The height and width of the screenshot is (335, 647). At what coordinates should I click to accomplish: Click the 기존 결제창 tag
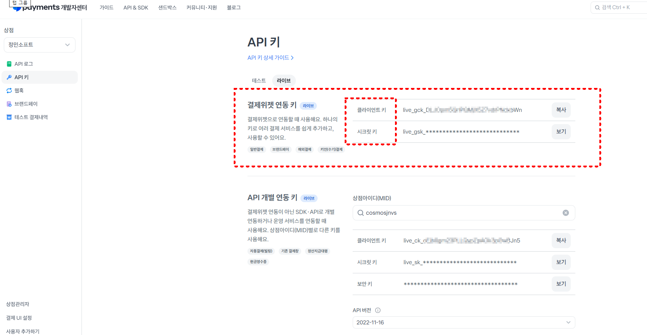[x=290, y=251]
